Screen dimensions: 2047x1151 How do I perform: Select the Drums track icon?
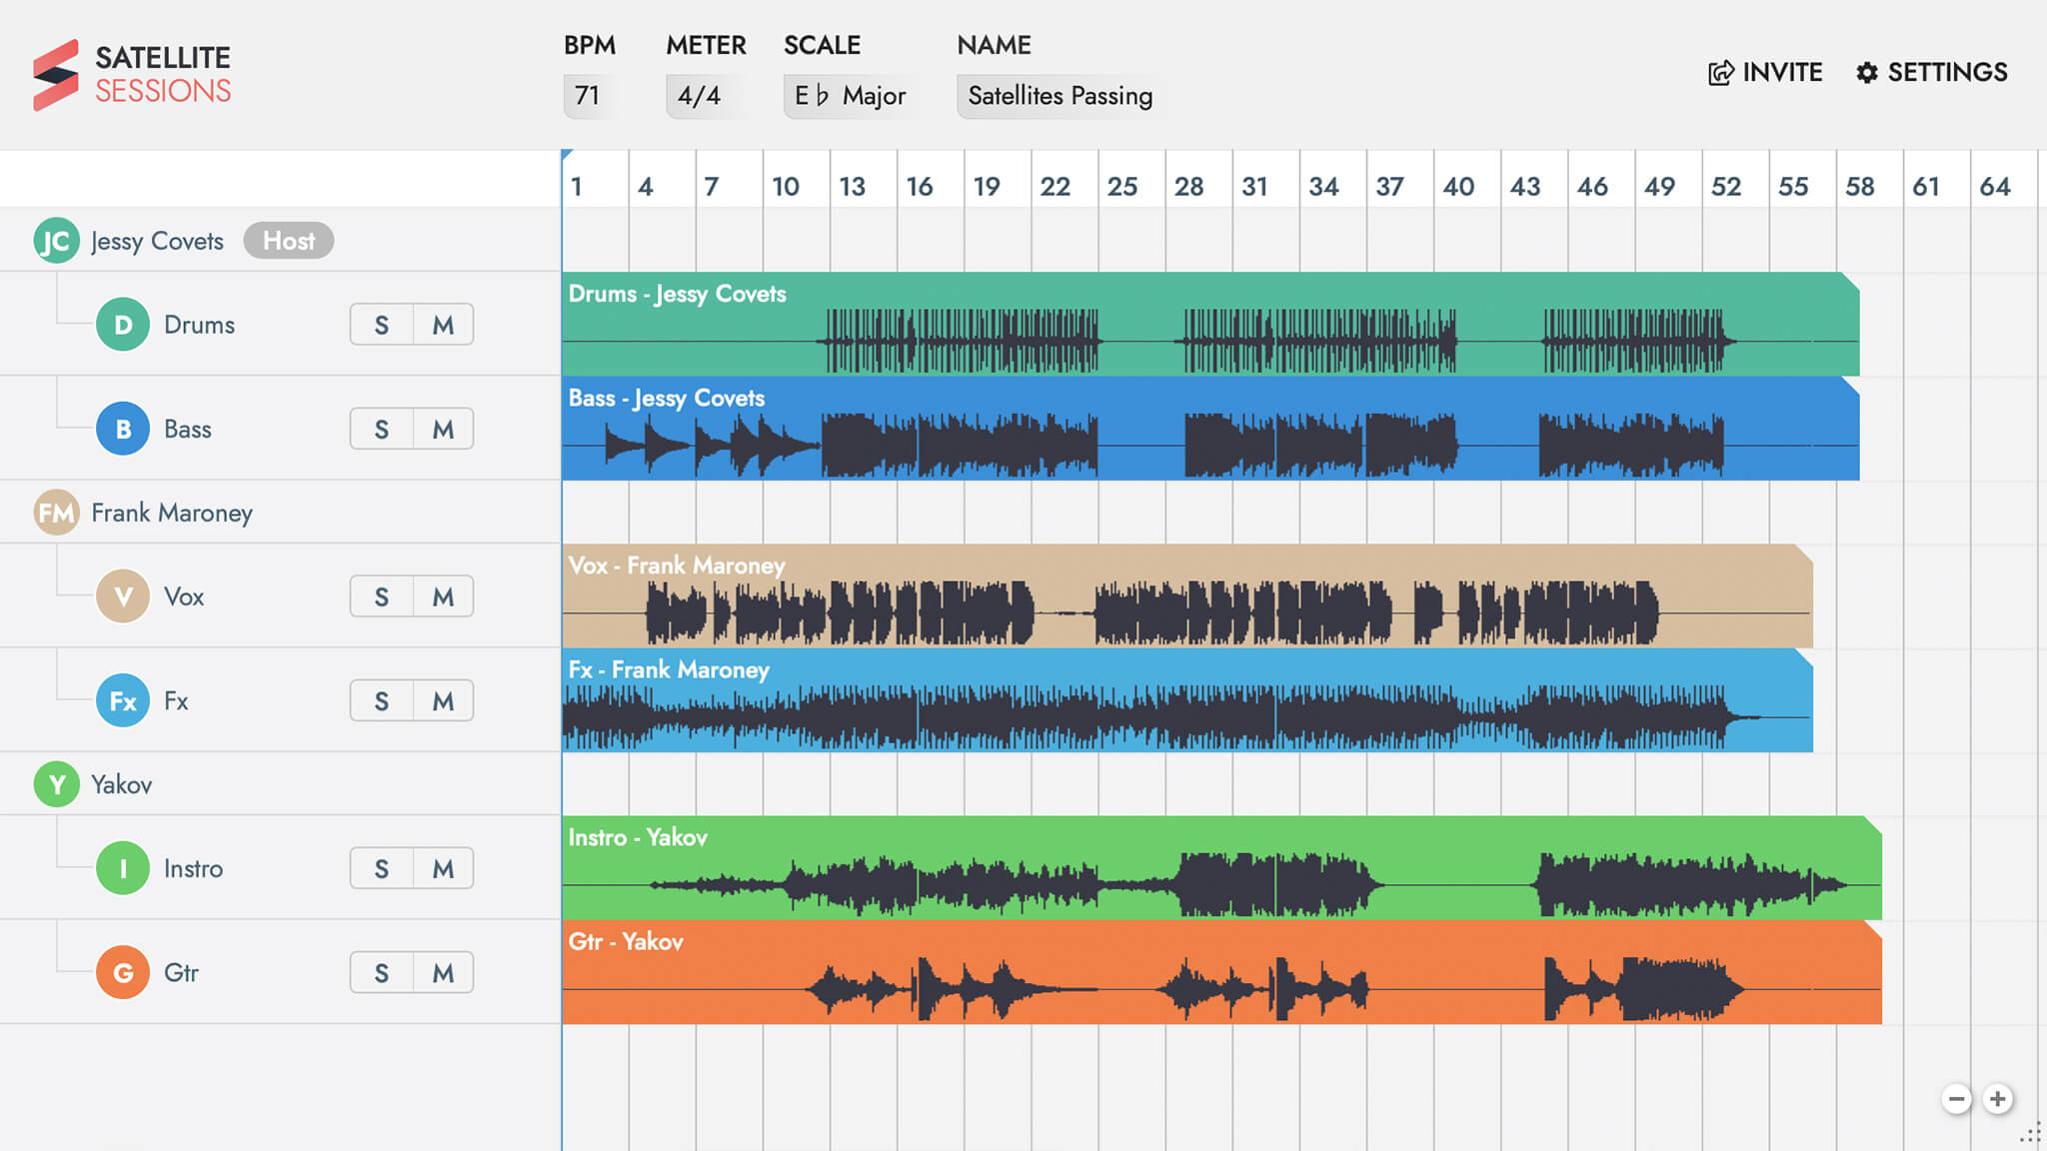(x=123, y=324)
